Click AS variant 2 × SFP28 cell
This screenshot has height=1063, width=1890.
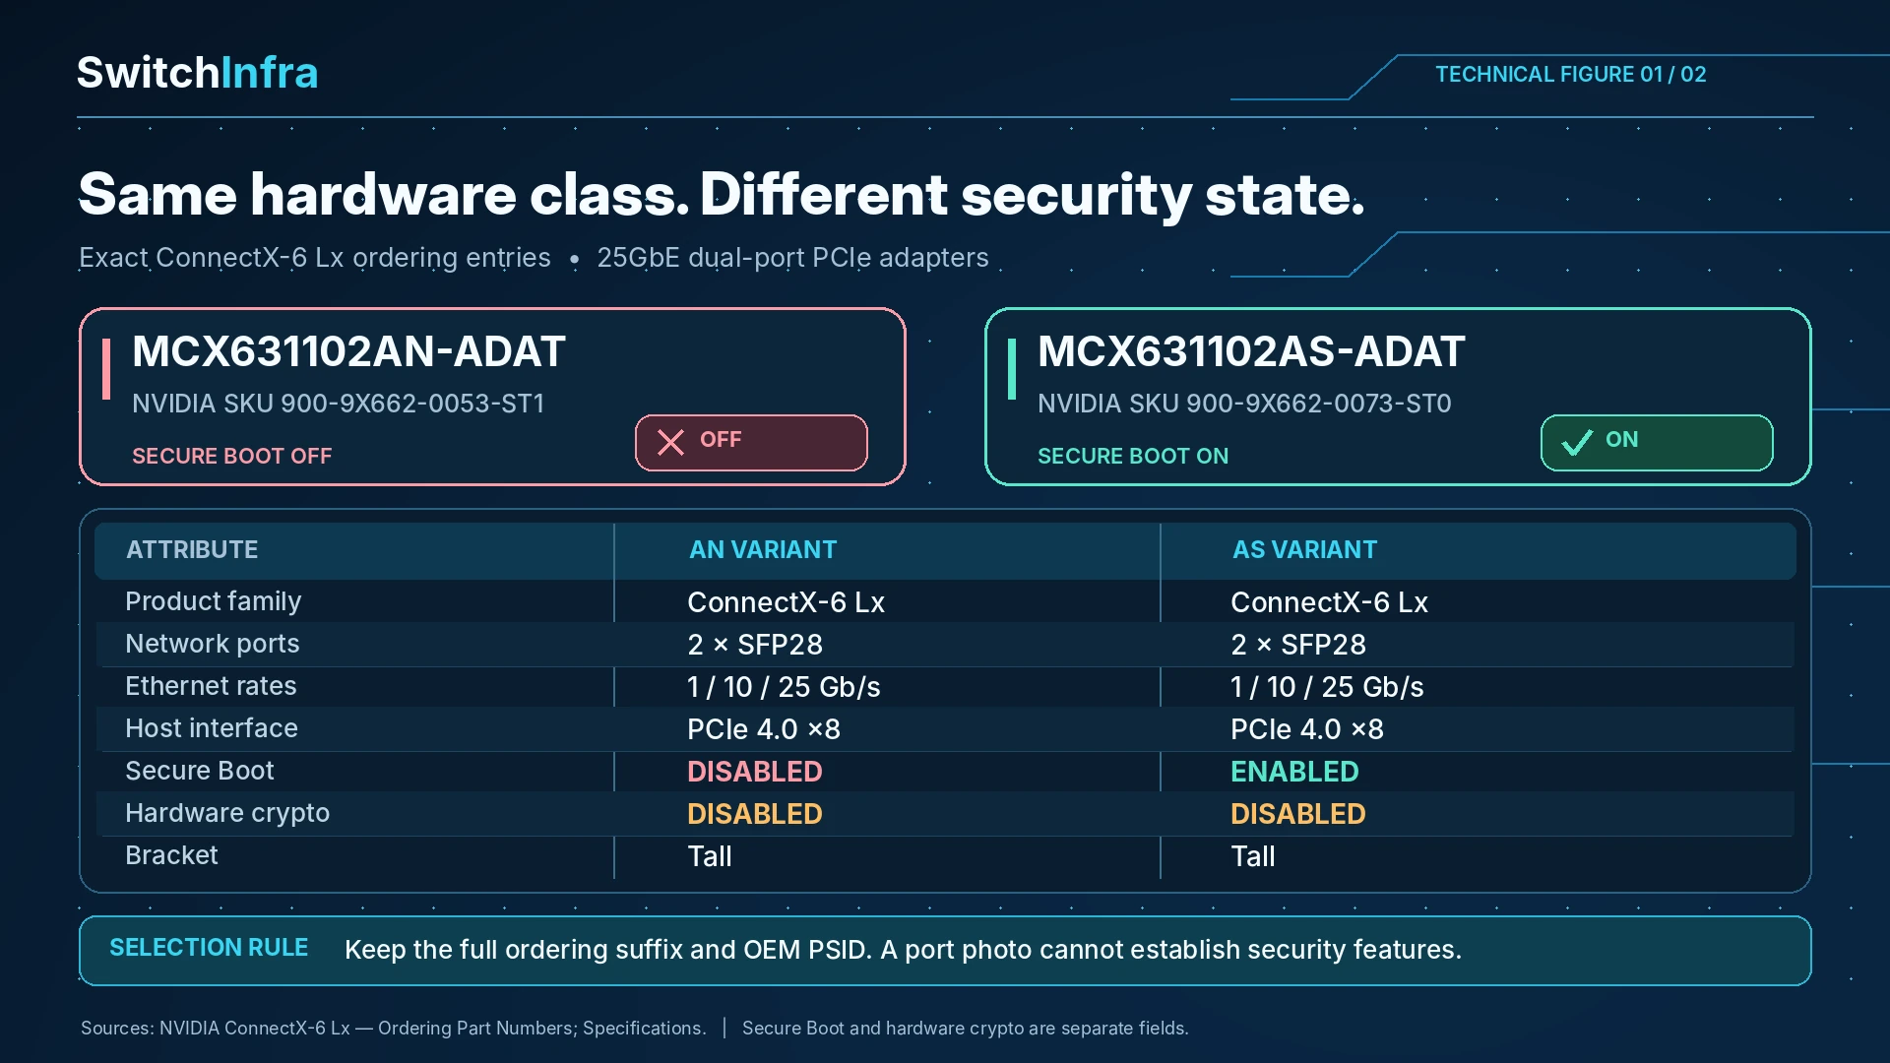point(1298,645)
